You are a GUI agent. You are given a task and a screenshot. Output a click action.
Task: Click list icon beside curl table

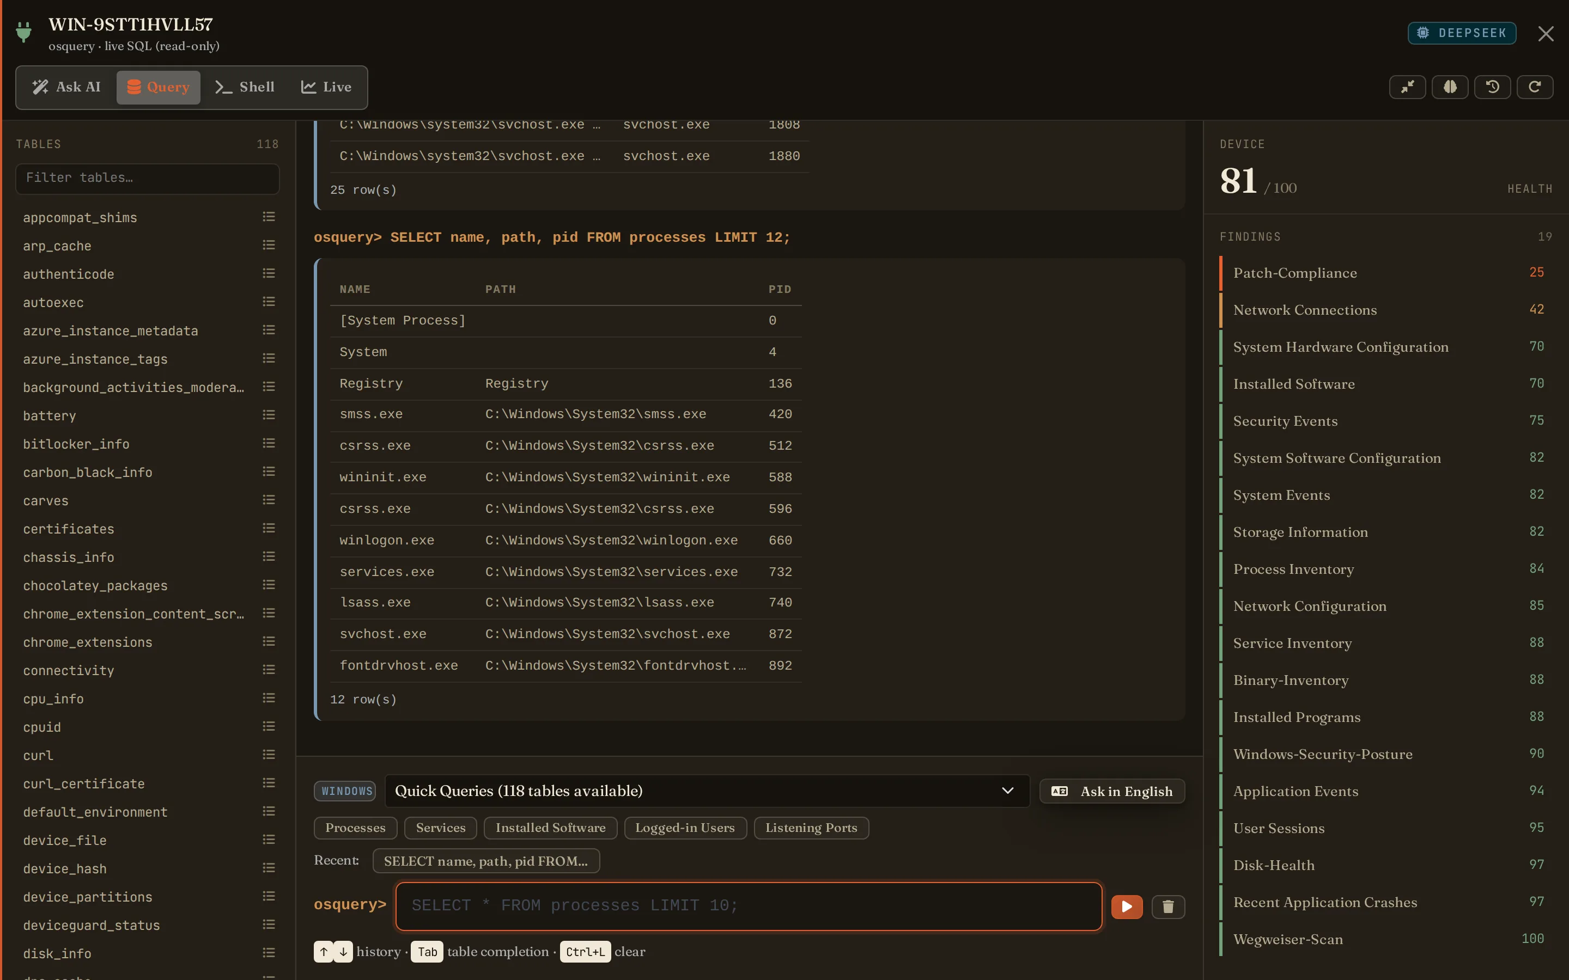click(269, 755)
